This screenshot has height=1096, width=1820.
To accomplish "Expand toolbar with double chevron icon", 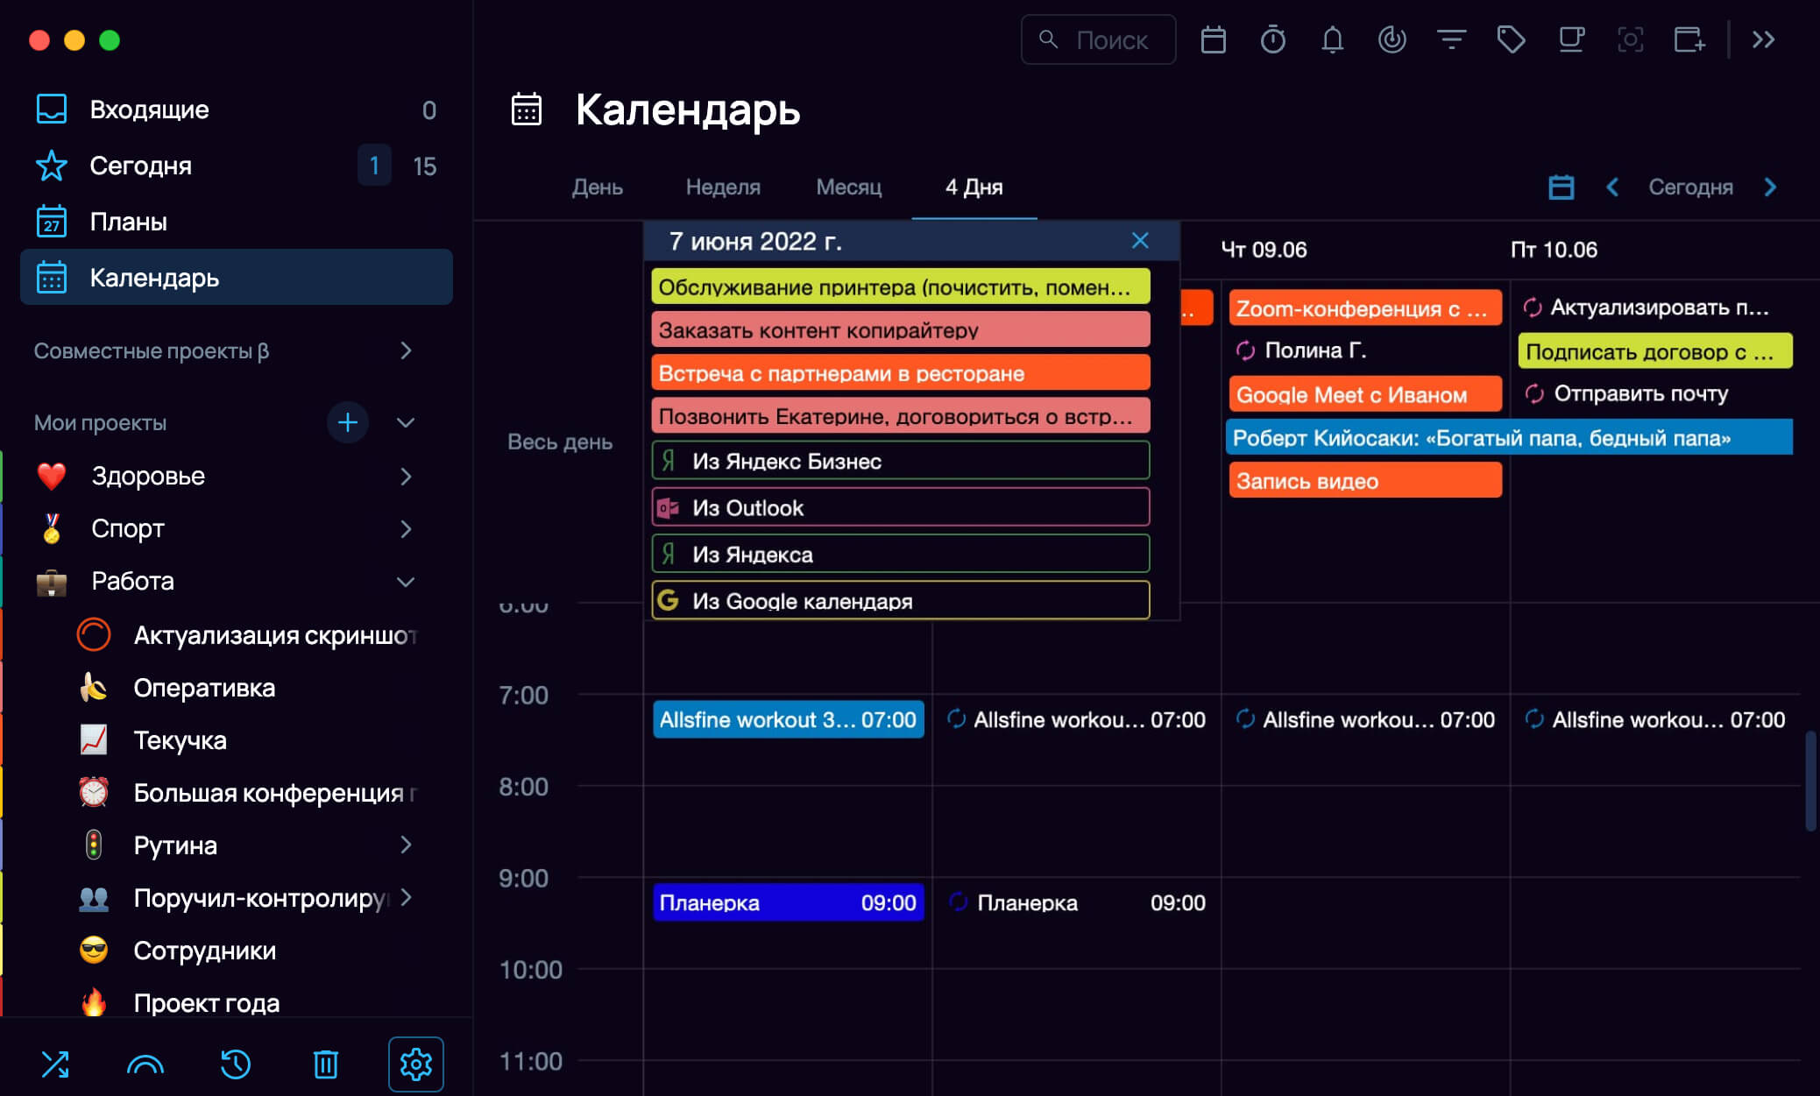I will [x=1763, y=39].
